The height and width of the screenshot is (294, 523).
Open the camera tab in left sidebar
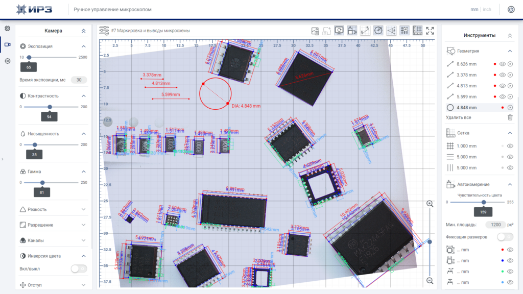coord(7,44)
